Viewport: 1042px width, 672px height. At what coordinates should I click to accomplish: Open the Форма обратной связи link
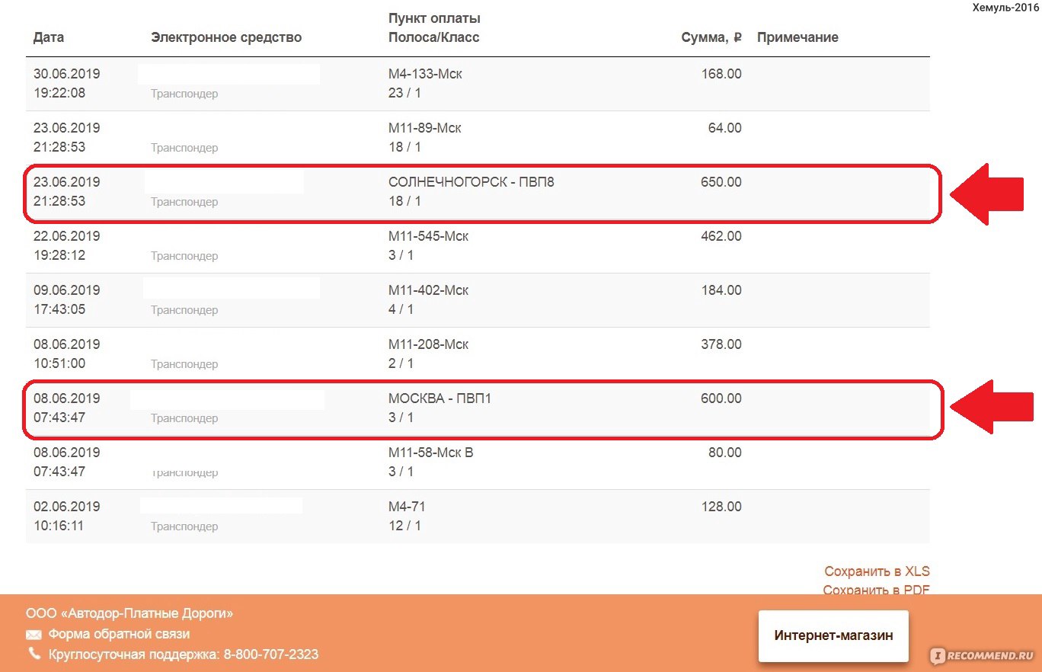coord(119,634)
